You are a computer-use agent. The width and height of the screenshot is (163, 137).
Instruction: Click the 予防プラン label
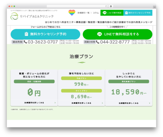[81, 78]
